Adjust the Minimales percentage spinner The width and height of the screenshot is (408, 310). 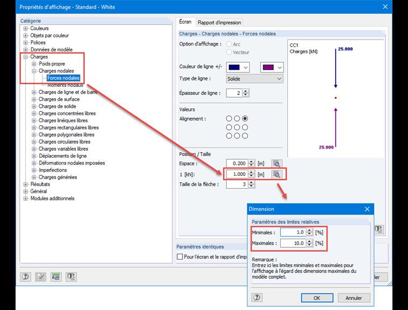point(309,232)
